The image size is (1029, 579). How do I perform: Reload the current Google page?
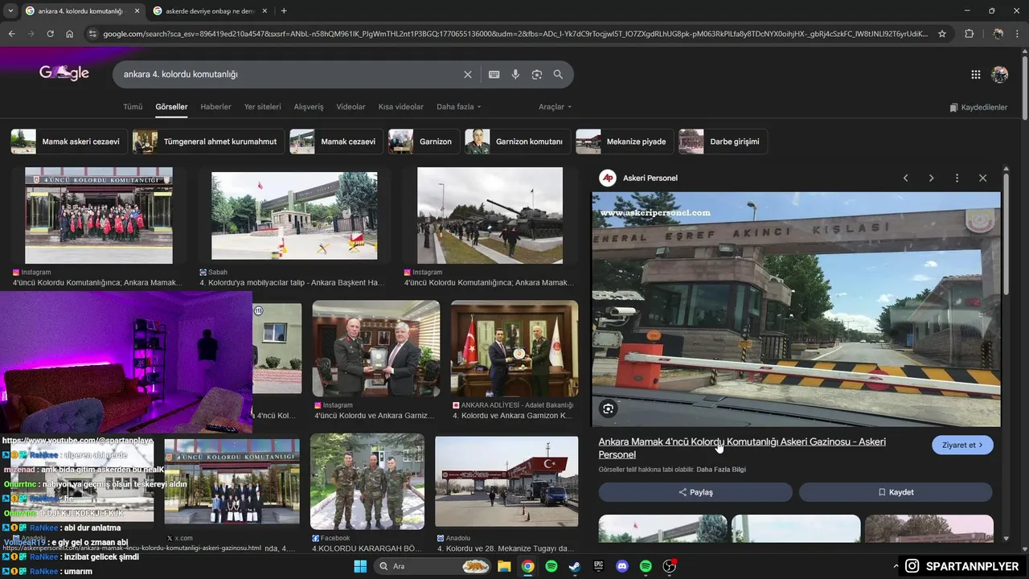(x=50, y=34)
